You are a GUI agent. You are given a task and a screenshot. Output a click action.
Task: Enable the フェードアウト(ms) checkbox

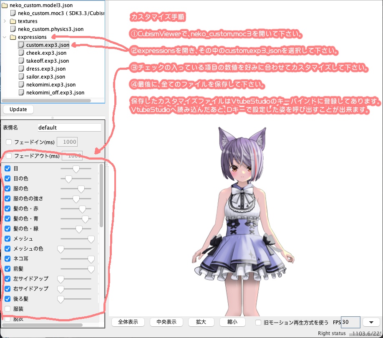pyautogui.click(x=9, y=156)
